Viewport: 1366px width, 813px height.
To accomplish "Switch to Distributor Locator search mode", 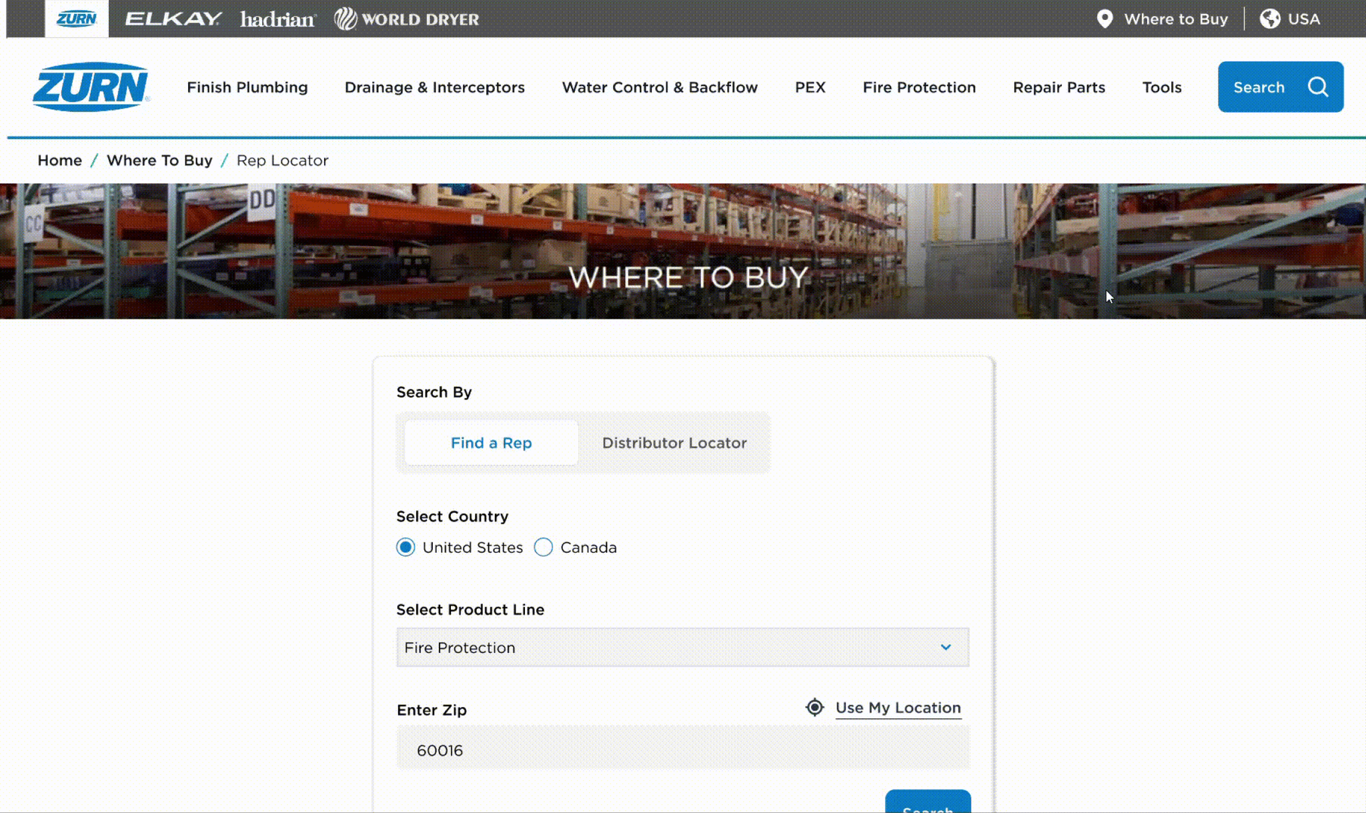I will [674, 443].
